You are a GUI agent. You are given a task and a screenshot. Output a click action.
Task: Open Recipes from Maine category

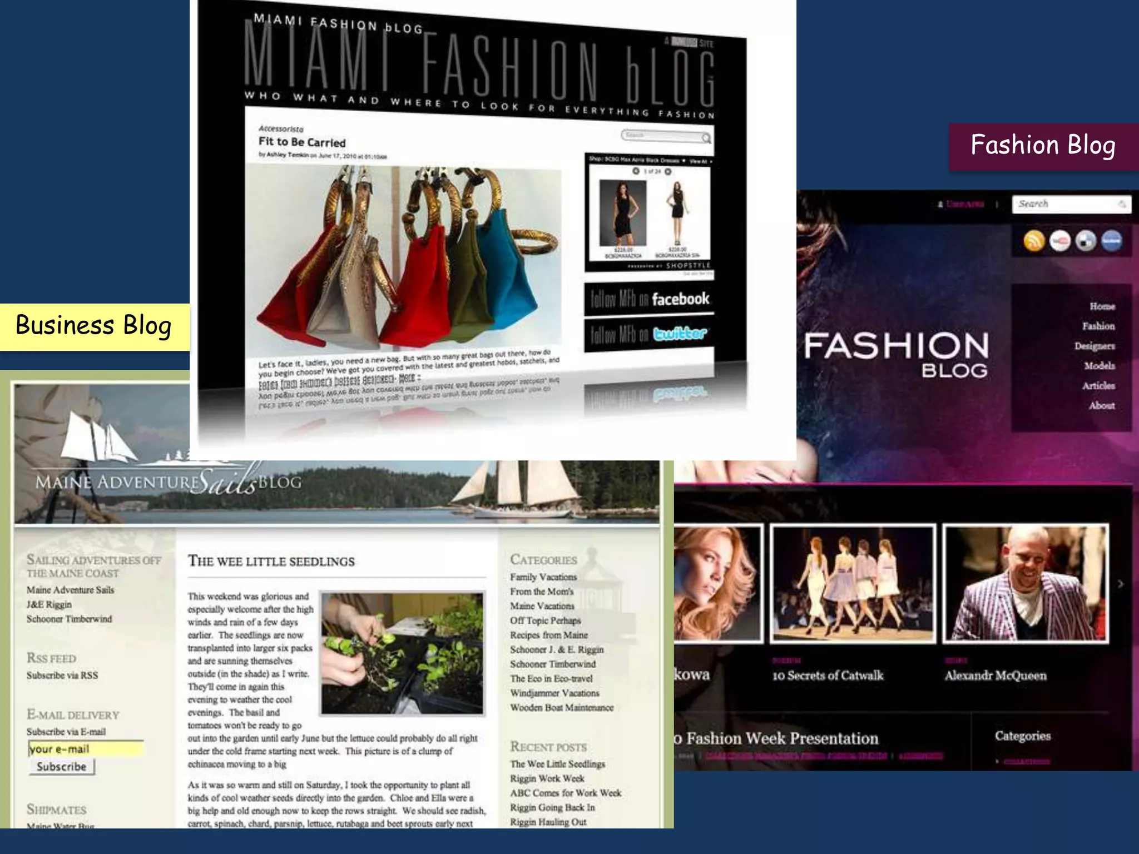(549, 635)
